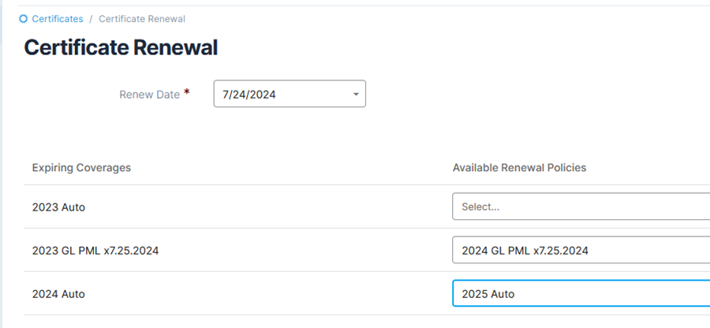Open the Certificates breadcrumb link
The image size is (710, 328).
[x=58, y=19]
